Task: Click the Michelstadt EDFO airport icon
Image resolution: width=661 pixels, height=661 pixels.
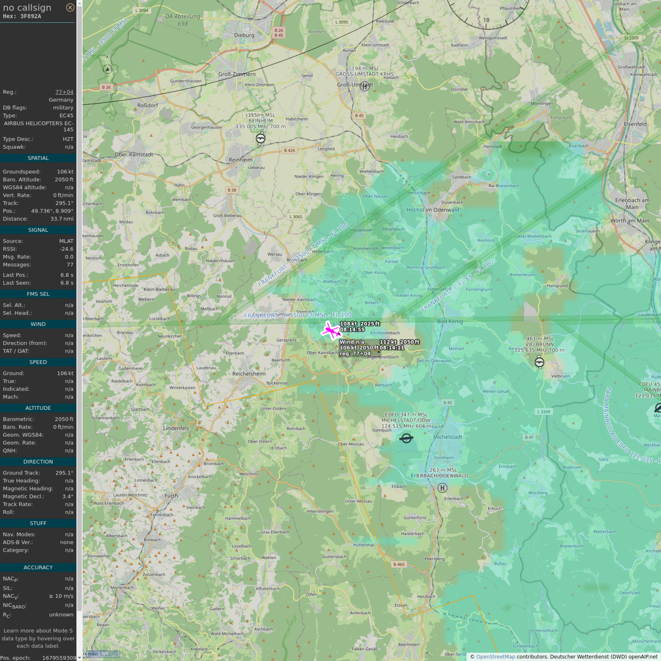Action: point(406,438)
